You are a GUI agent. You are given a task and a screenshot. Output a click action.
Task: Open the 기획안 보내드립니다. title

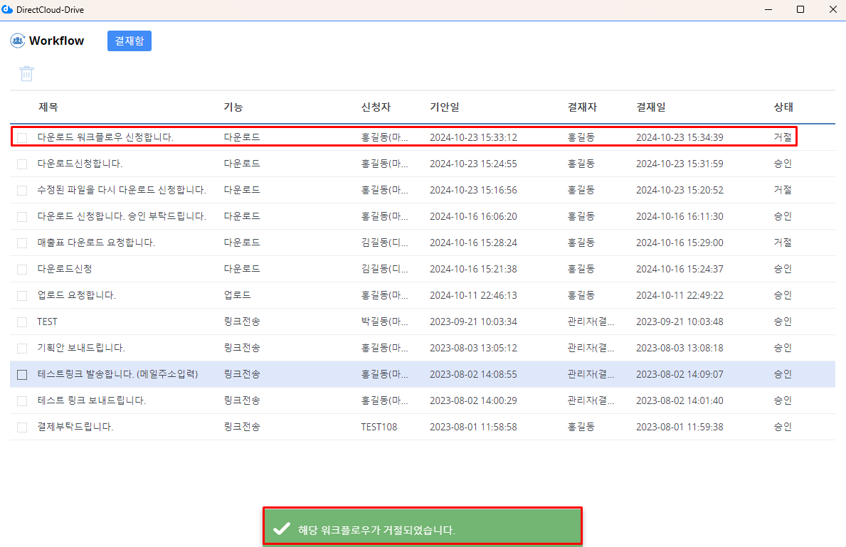[x=81, y=348]
